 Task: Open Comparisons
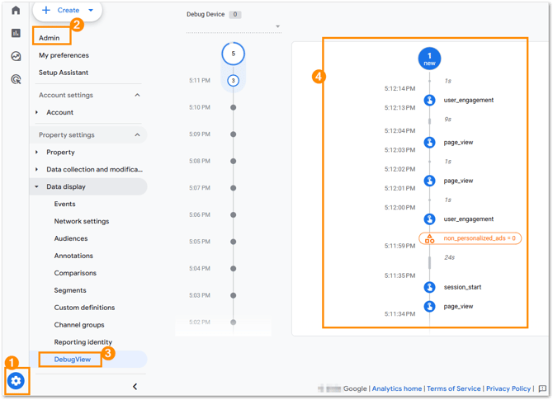(x=75, y=273)
